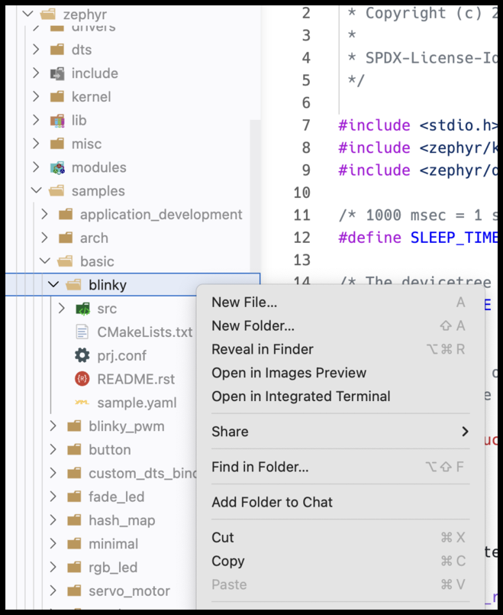Click the prj.conf gear icon
This screenshot has height=615, width=503.
[x=82, y=355]
